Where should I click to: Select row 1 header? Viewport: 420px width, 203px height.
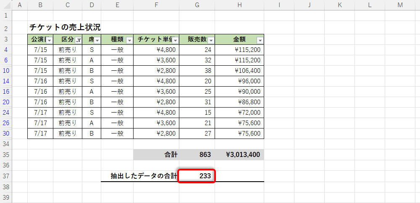click(6, 15)
